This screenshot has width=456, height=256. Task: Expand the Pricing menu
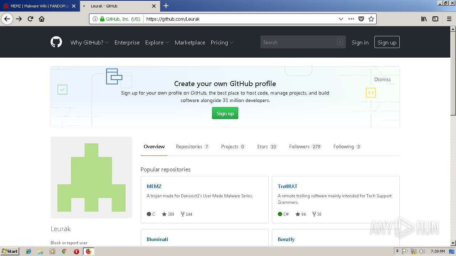(222, 42)
